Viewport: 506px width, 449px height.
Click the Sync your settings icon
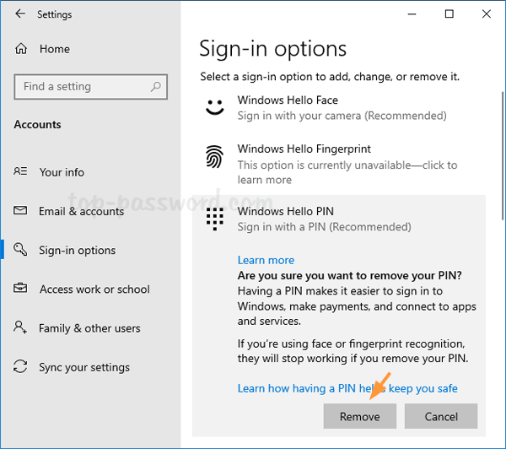pos(21,367)
